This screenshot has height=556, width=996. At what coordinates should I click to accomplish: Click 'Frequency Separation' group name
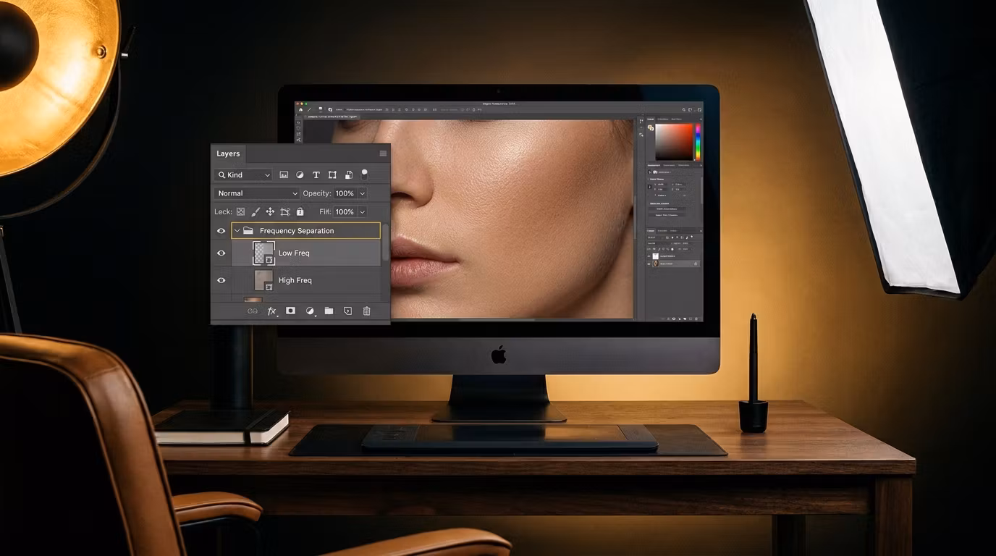click(x=297, y=231)
